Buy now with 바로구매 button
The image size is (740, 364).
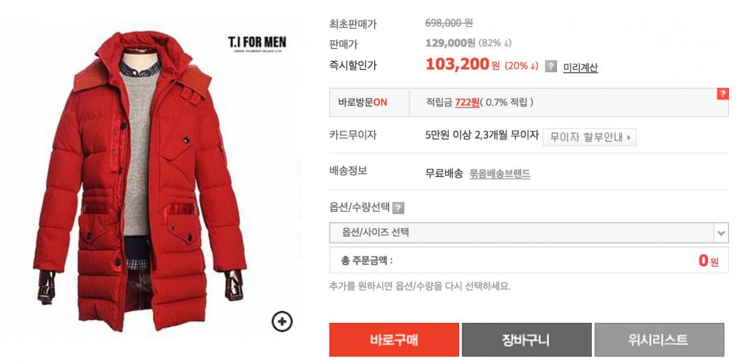[x=394, y=340]
